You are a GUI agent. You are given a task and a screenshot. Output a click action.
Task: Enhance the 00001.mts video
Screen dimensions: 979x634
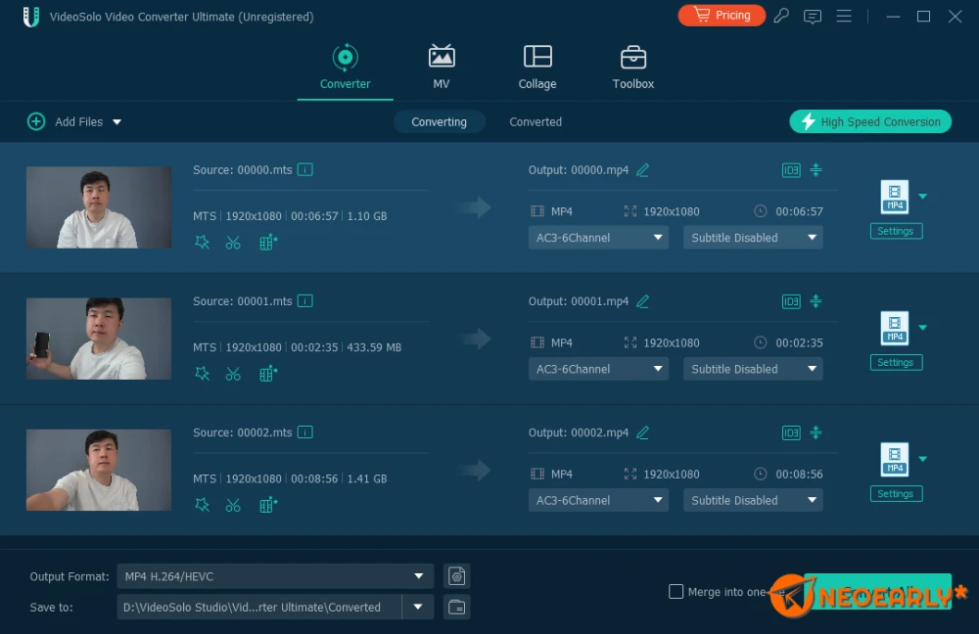coord(268,374)
